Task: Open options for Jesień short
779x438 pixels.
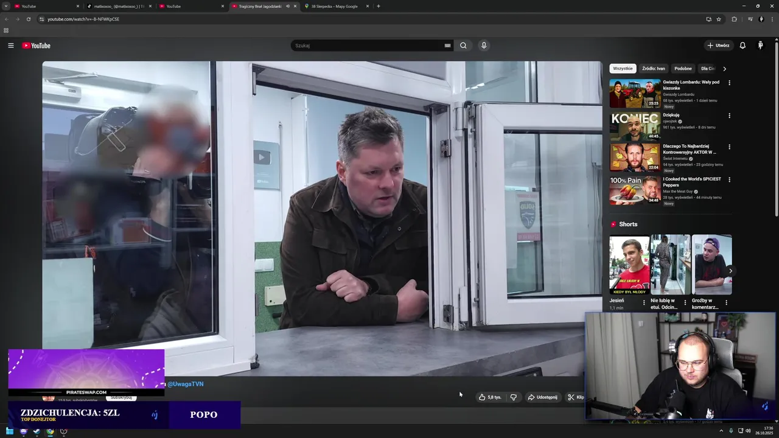Action: point(644,302)
